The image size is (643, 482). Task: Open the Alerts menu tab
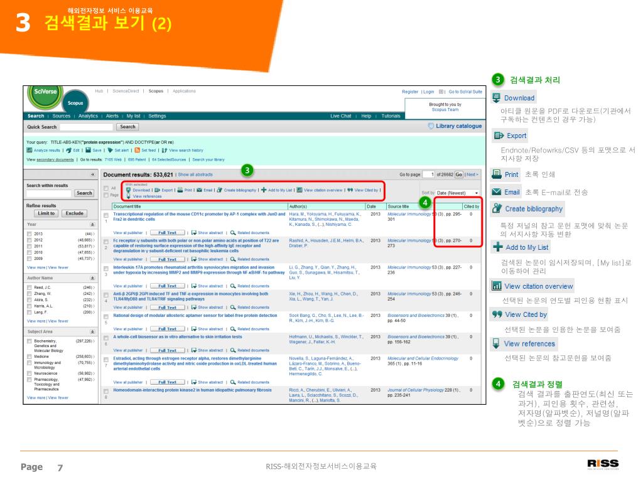[112, 116]
